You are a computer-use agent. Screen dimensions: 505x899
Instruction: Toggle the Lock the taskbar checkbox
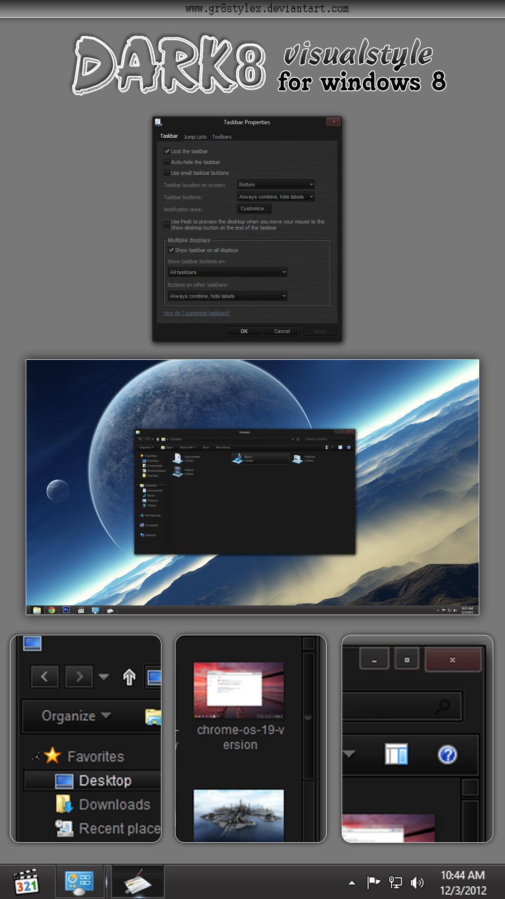(167, 151)
